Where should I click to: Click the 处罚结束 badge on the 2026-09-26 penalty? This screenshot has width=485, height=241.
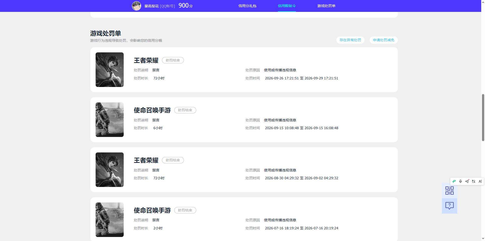(173, 60)
